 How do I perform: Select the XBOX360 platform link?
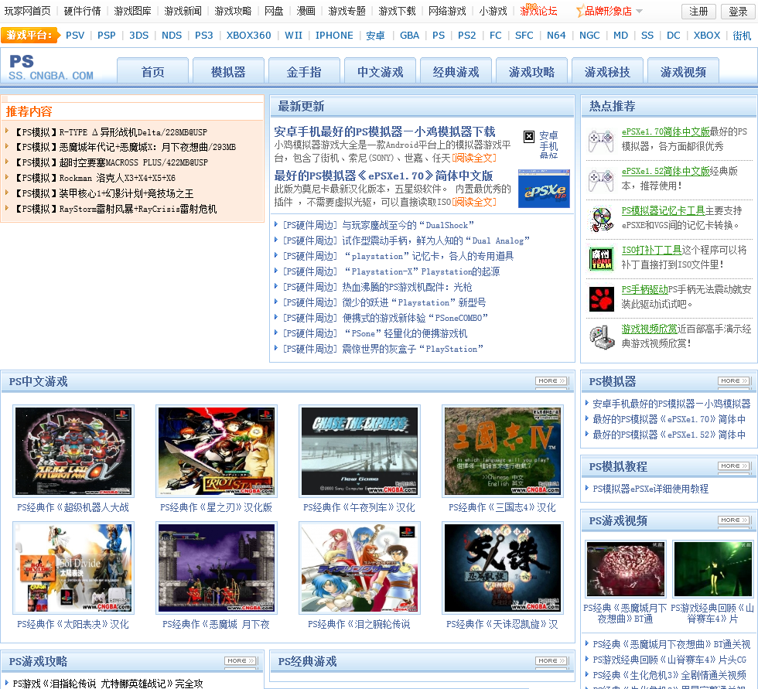pyautogui.click(x=248, y=36)
